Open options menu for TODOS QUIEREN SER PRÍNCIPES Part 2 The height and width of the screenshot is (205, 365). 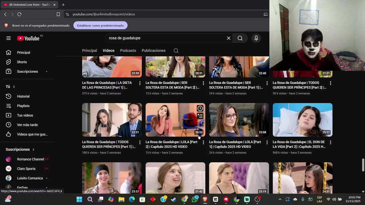point(330,83)
